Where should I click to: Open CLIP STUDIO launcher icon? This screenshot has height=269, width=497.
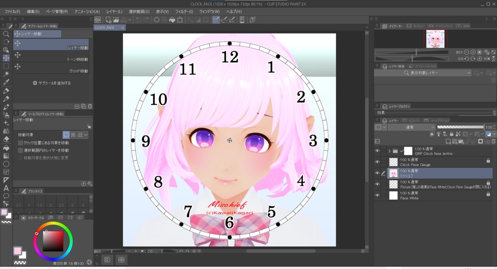98,20
